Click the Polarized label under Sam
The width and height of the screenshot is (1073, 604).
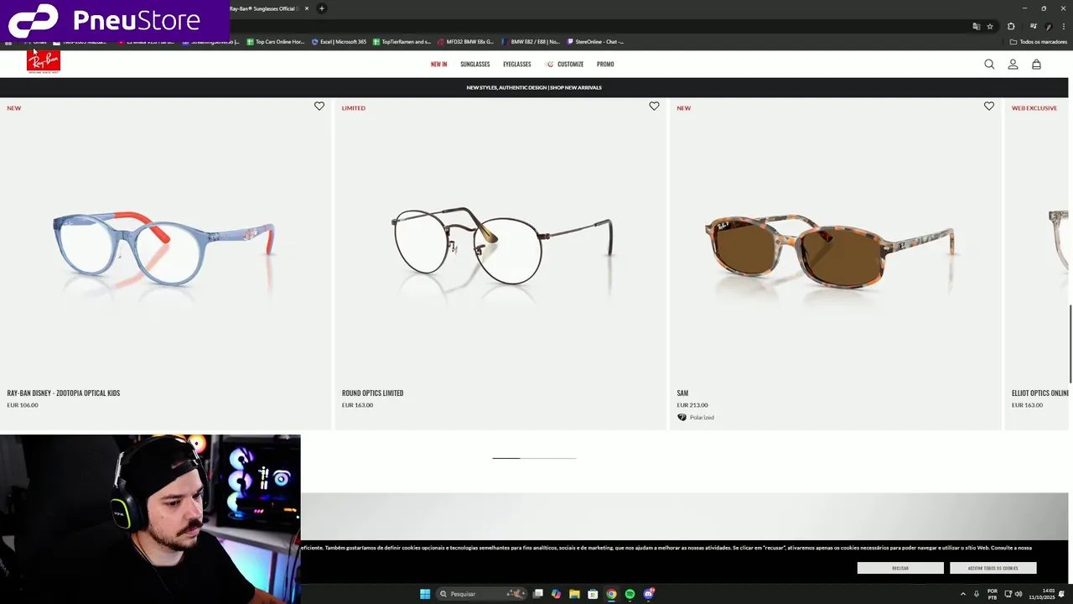pyautogui.click(x=702, y=417)
